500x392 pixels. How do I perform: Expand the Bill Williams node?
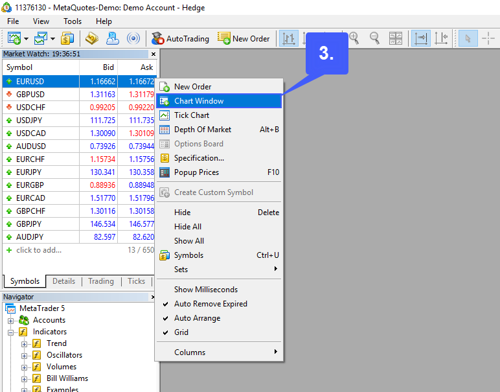coord(24,379)
